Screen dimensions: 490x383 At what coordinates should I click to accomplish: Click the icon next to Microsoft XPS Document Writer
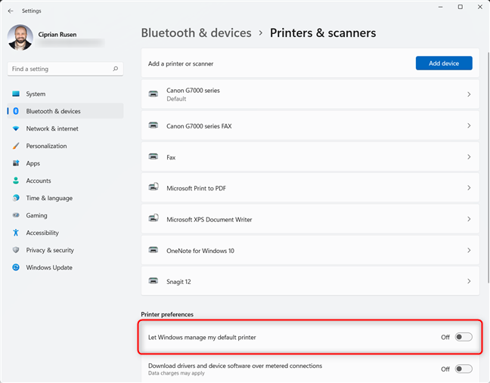pyautogui.click(x=154, y=218)
